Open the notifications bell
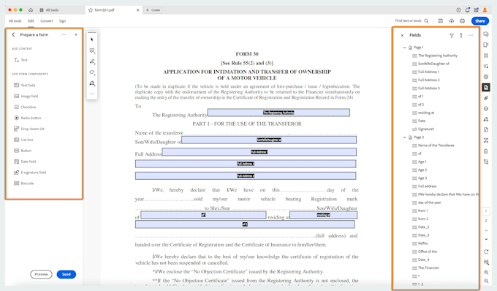This screenshot has width=497, height=291. point(467,10)
